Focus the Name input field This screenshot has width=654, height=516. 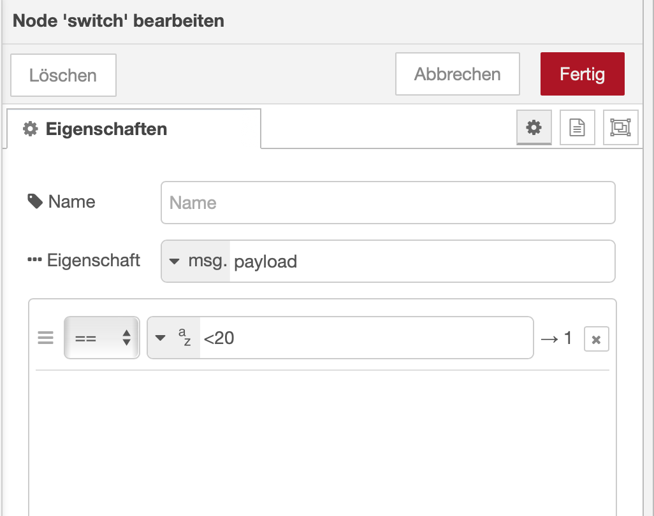[388, 203]
